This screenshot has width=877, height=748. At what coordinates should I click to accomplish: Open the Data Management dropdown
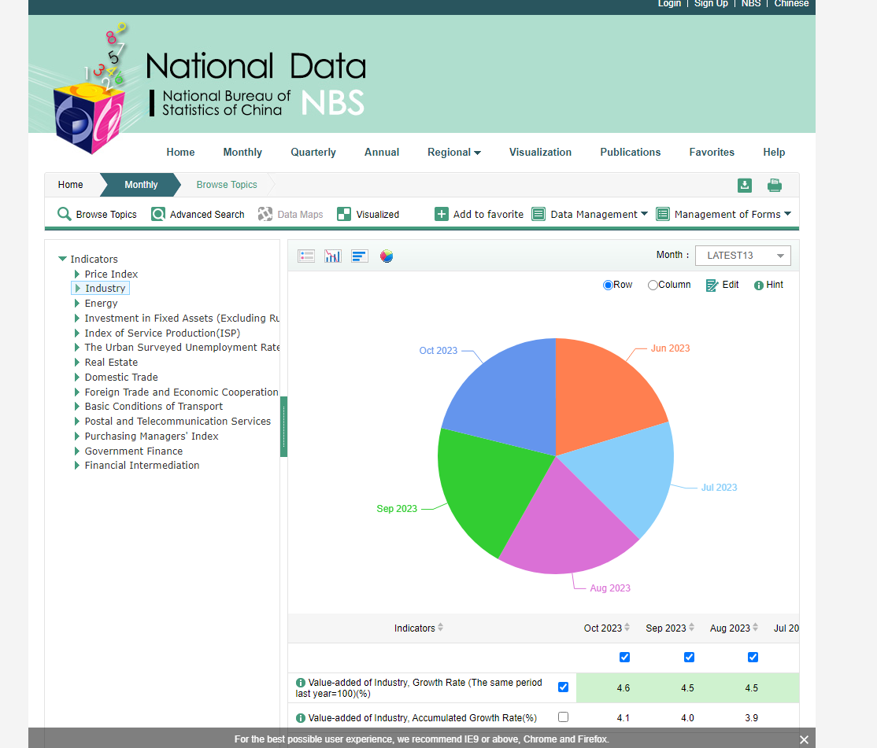[x=590, y=214]
